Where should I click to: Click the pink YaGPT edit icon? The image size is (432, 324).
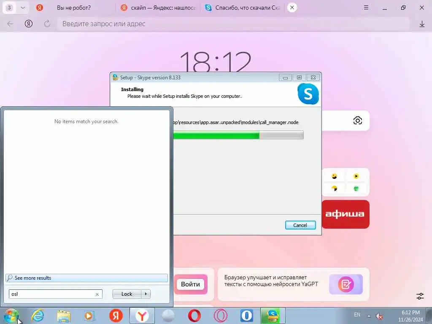[346, 284]
